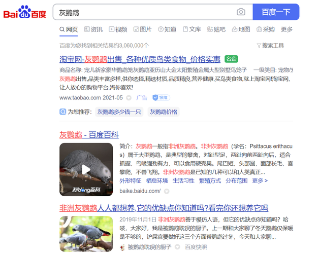Click the baike.baidu.com/ source URL

[x=140, y=191]
